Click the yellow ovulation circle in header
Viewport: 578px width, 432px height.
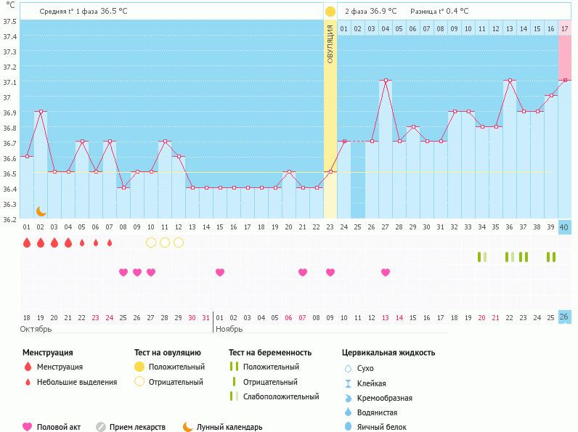coord(330,12)
